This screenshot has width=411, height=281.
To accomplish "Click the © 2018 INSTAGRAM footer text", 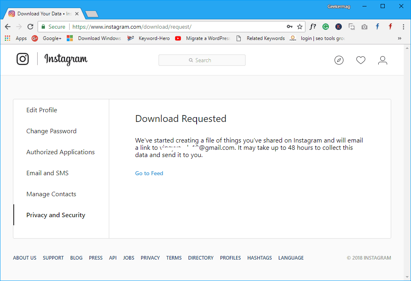I will click(369, 258).
